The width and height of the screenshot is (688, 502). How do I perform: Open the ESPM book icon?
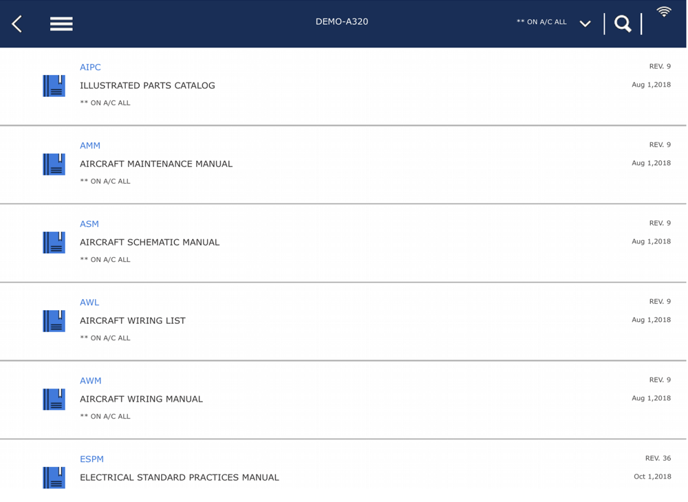[x=54, y=477]
